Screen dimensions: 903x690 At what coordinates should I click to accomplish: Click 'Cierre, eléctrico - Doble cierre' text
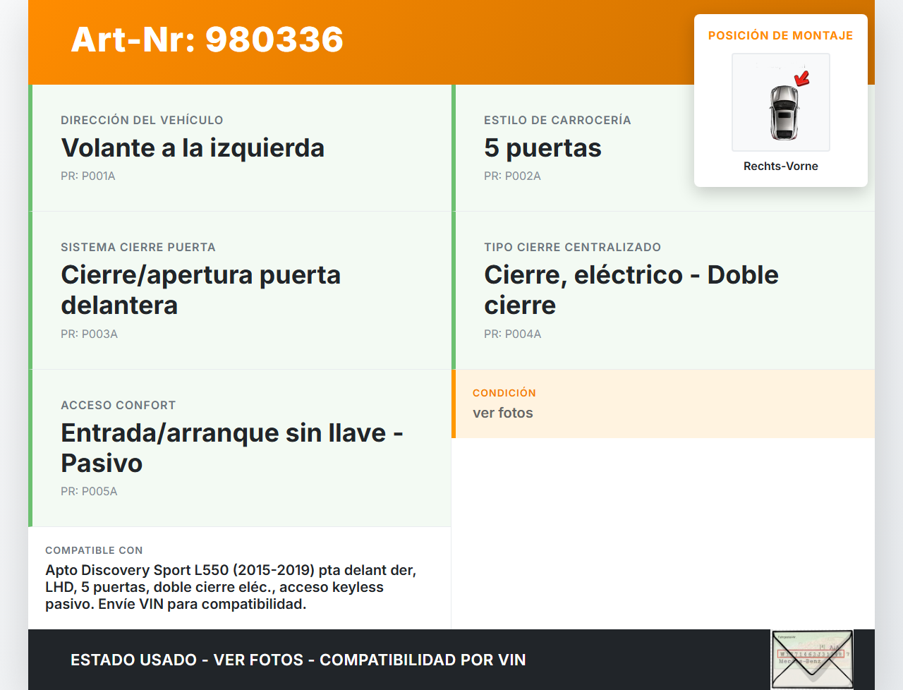(631, 290)
